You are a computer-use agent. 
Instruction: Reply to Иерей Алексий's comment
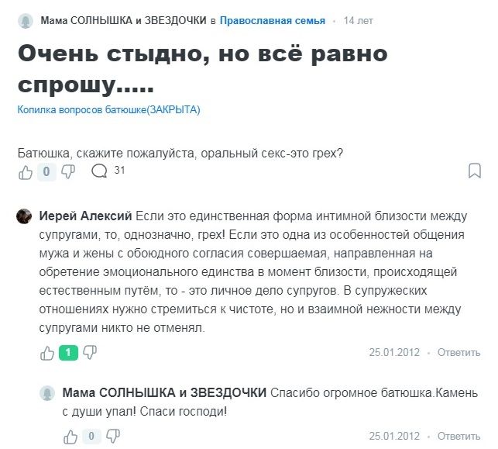point(459,353)
